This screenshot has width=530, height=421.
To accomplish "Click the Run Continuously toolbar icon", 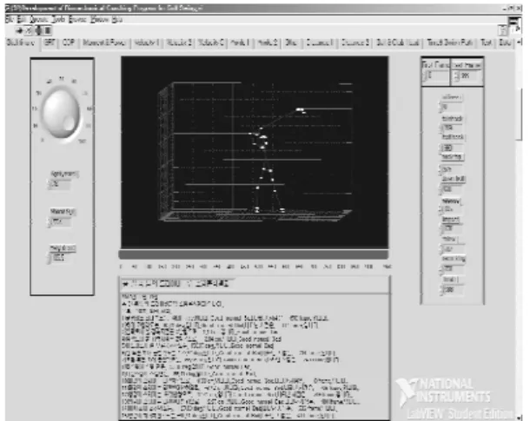I will [x=29, y=30].
